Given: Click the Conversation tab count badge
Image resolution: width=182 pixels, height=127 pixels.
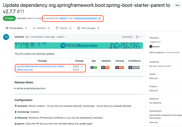Looking at the screenshot, I should (x=26, y=28).
